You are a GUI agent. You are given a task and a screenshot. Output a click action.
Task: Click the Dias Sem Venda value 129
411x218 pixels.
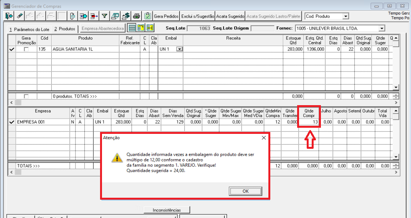(173, 122)
